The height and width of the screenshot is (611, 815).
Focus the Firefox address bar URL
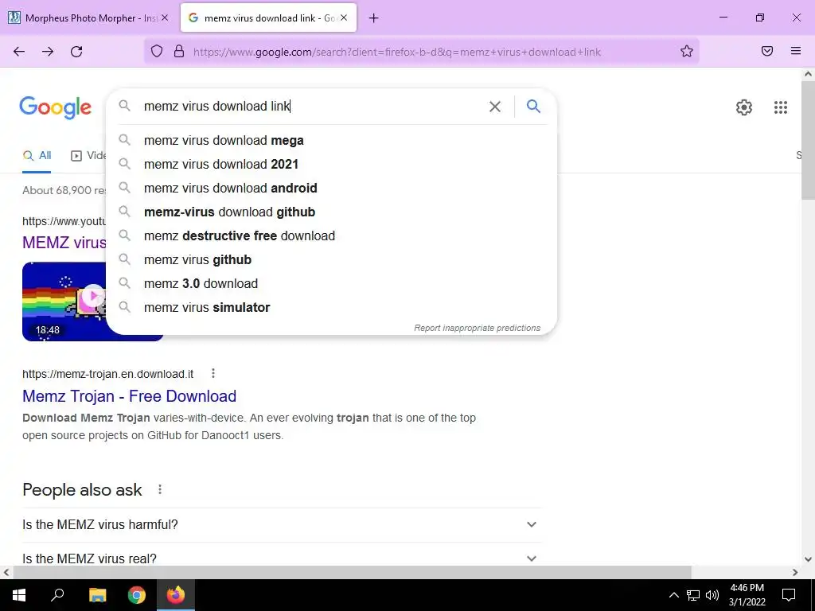pos(397,52)
